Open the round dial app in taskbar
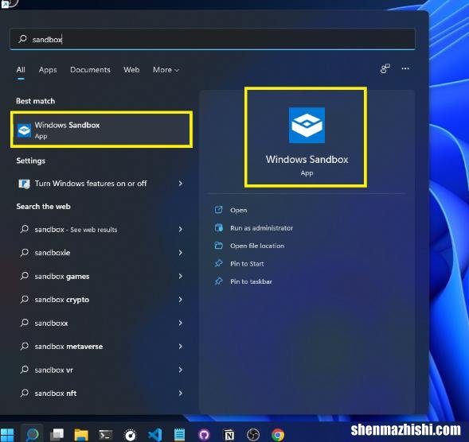This screenshot has width=469, height=442. point(131,435)
